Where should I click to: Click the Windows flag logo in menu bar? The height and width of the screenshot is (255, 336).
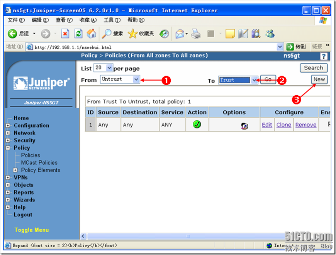[x=323, y=20]
